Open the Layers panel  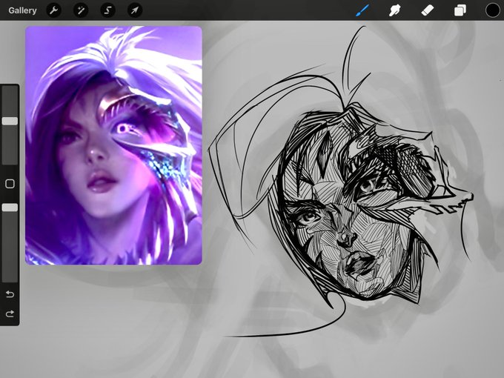coord(460,10)
